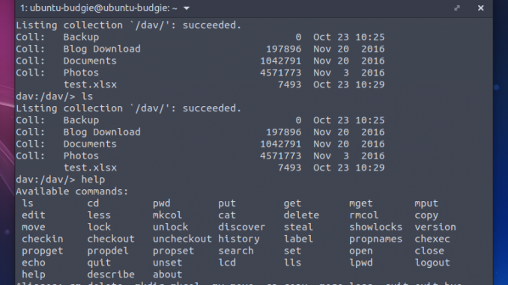Image resolution: width=508 pixels, height=285 pixels.
Task: Click first 'test.xlsx' file entry
Action: [x=90, y=85]
